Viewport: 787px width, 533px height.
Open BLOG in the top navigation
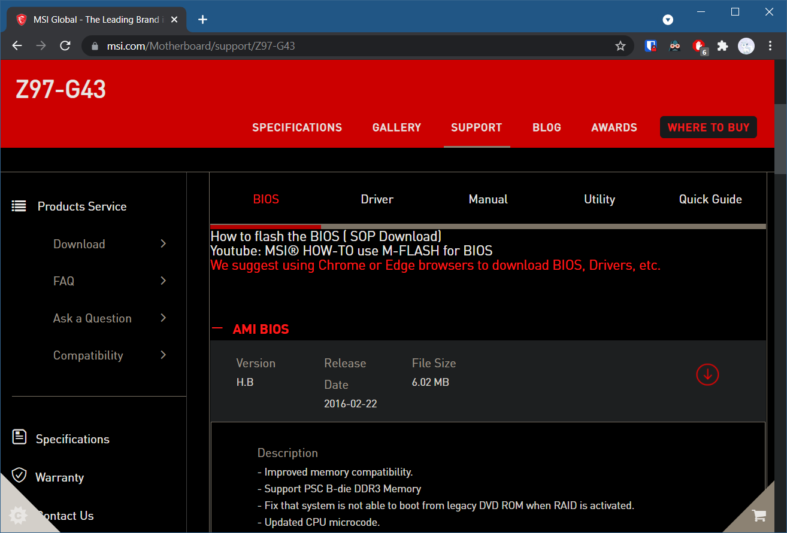click(546, 127)
